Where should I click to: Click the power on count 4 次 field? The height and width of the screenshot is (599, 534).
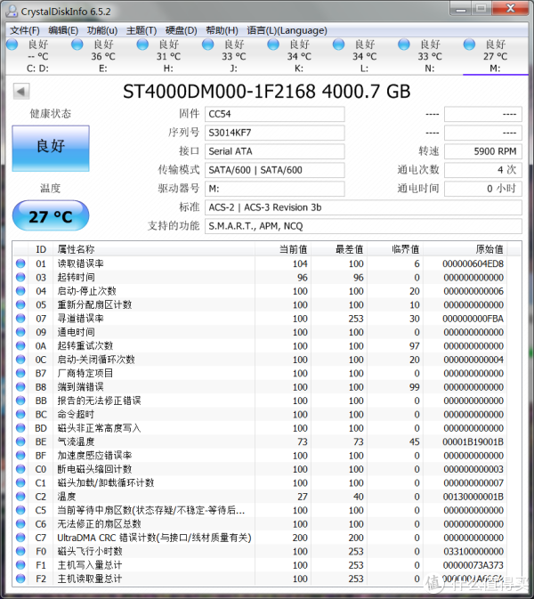[483, 170]
